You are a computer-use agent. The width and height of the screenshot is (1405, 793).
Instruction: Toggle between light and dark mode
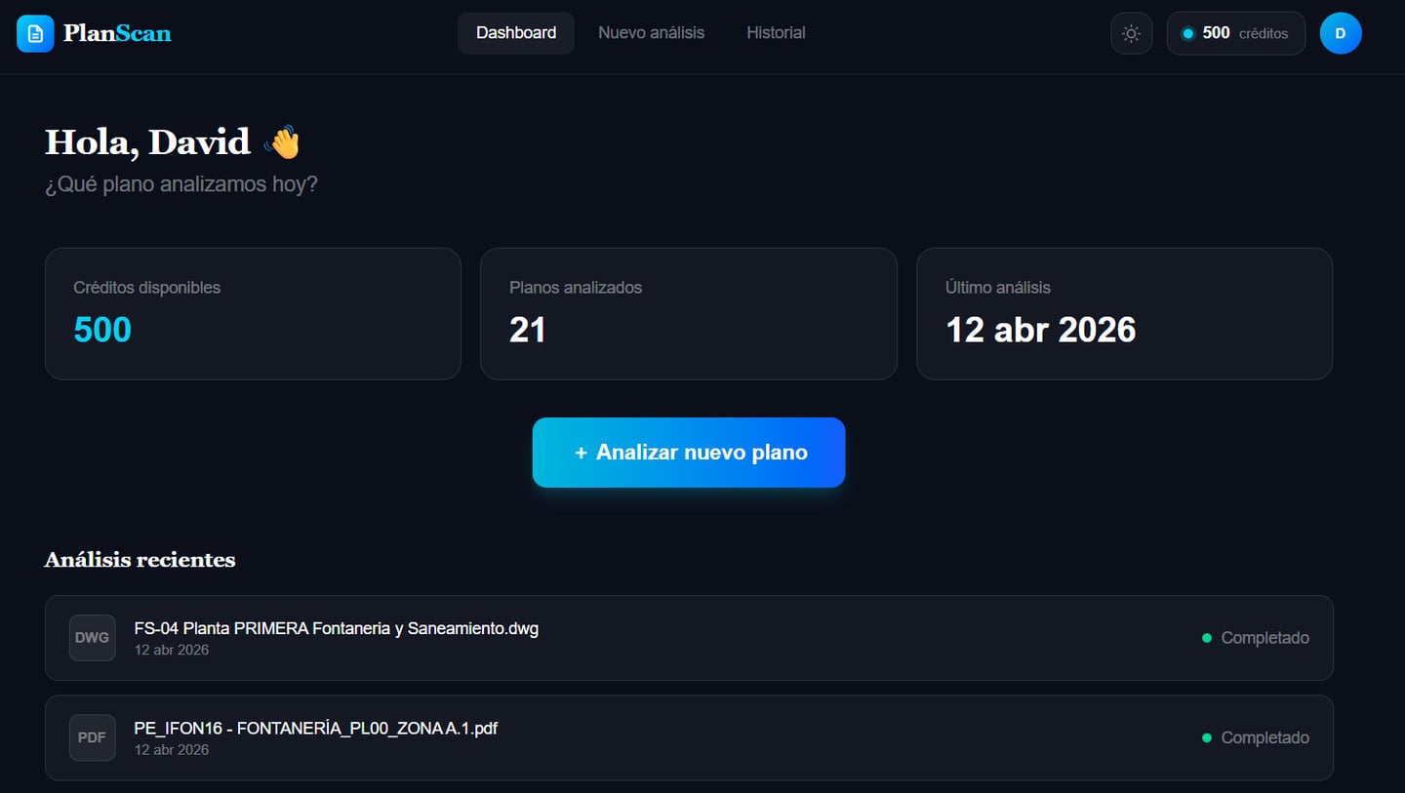1131,32
